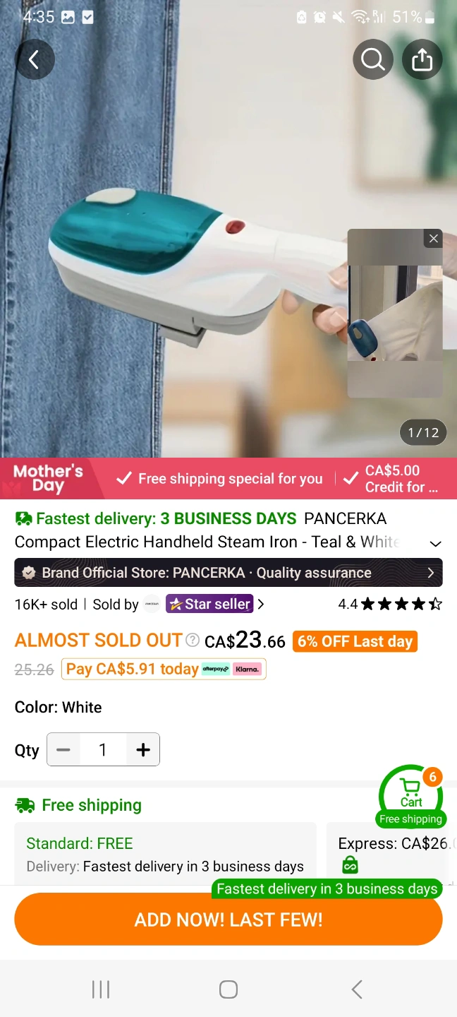Screen dimensions: 457x1017
Task: Tap the Android back navigation icon
Action: (357, 989)
